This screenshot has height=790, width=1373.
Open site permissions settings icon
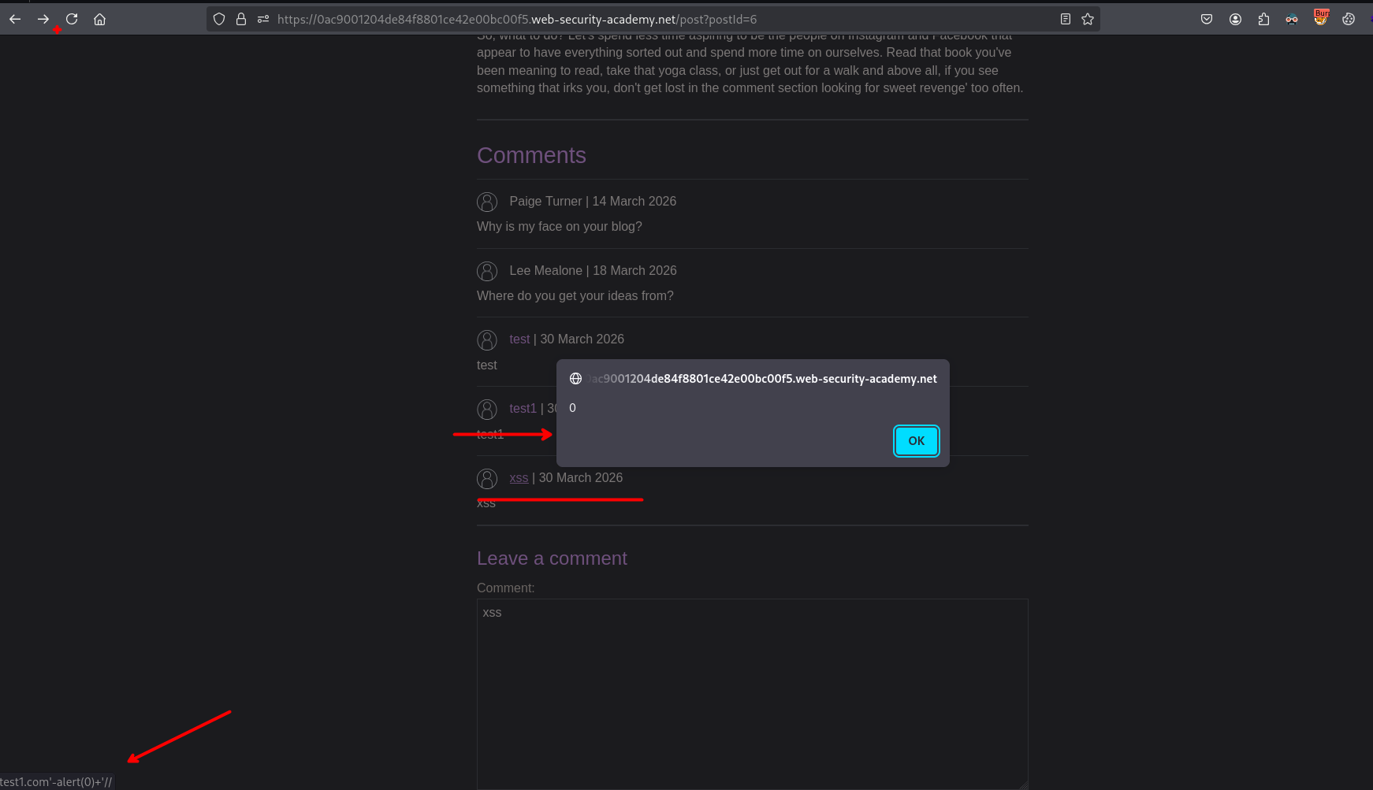[263, 19]
